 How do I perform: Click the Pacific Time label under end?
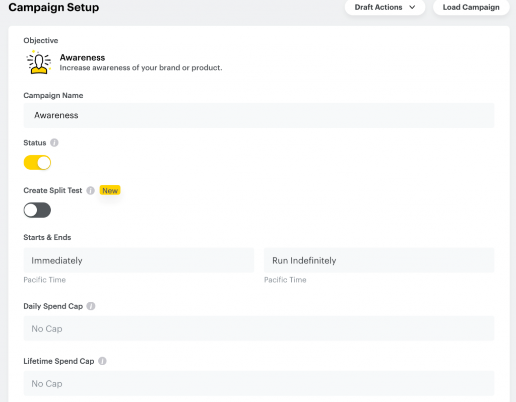(285, 280)
